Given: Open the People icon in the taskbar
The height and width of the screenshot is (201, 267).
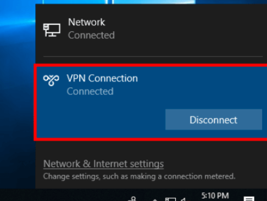Looking at the screenshot, I should [133, 199].
